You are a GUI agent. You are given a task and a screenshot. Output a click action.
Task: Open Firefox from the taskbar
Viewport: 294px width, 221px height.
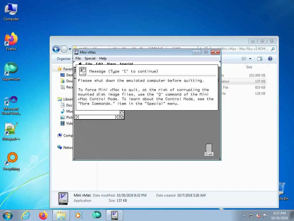(x=43, y=215)
